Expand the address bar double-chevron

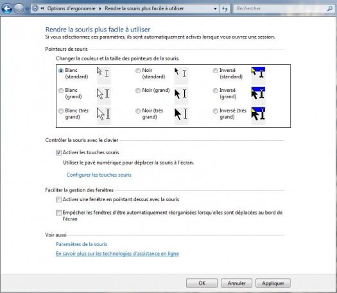pos(42,8)
